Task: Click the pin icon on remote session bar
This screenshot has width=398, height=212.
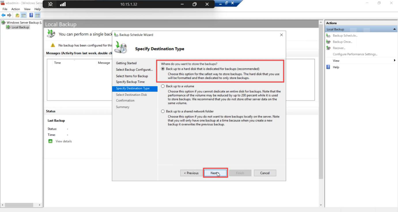Action: 50,4
